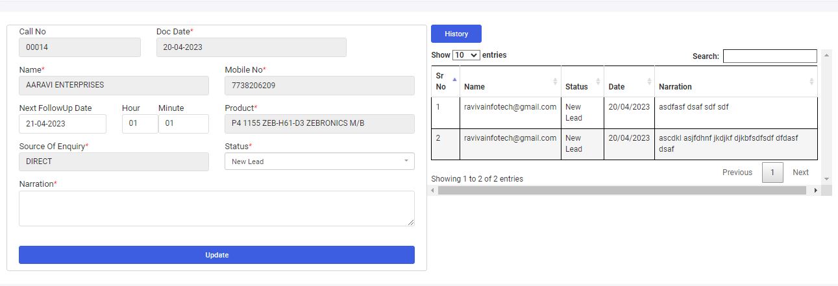Click the horizontal scrollbar track
Image resolution: width=838 pixels, height=286 pixels.
tap(623, 191)
